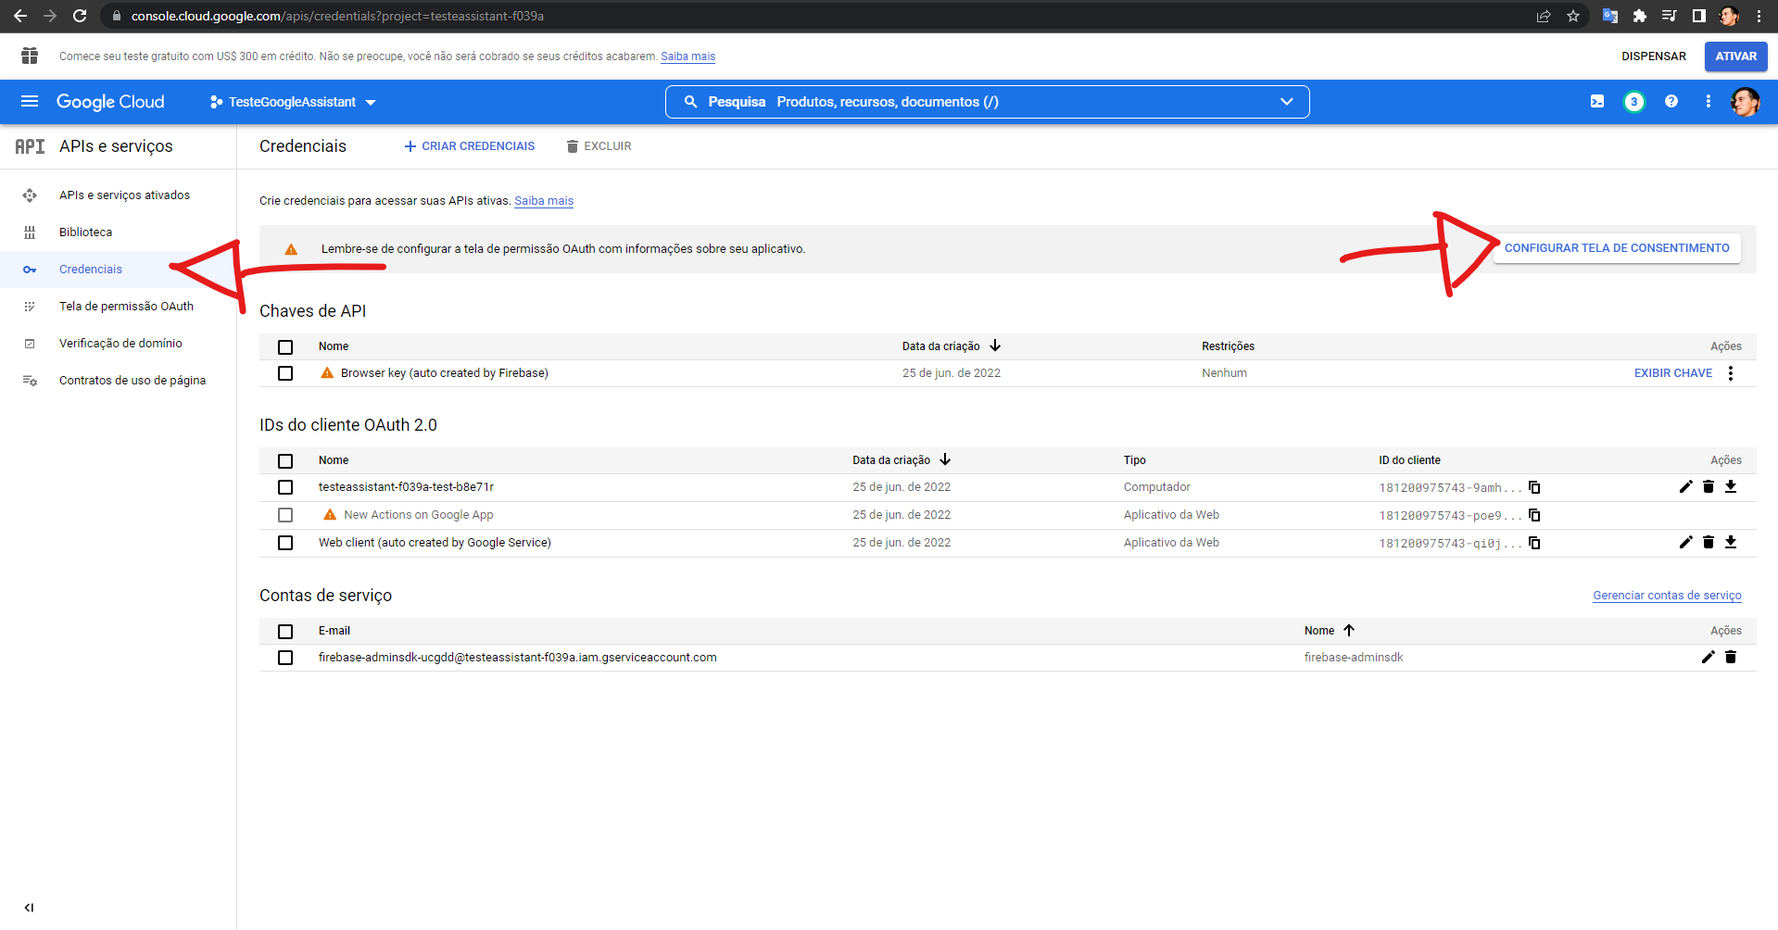Check the Browser key row checkbox
Image resolution: width=1778 pixels, height=930 pixels.
[x=285, y=373]
